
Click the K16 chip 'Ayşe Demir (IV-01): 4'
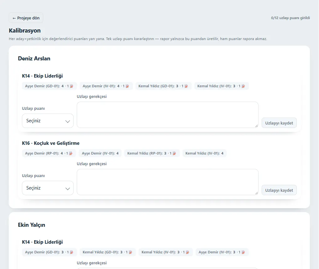[100, 153]
